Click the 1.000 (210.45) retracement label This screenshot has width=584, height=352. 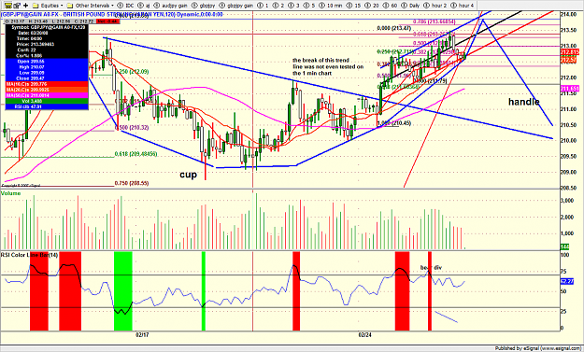(394, 123)
